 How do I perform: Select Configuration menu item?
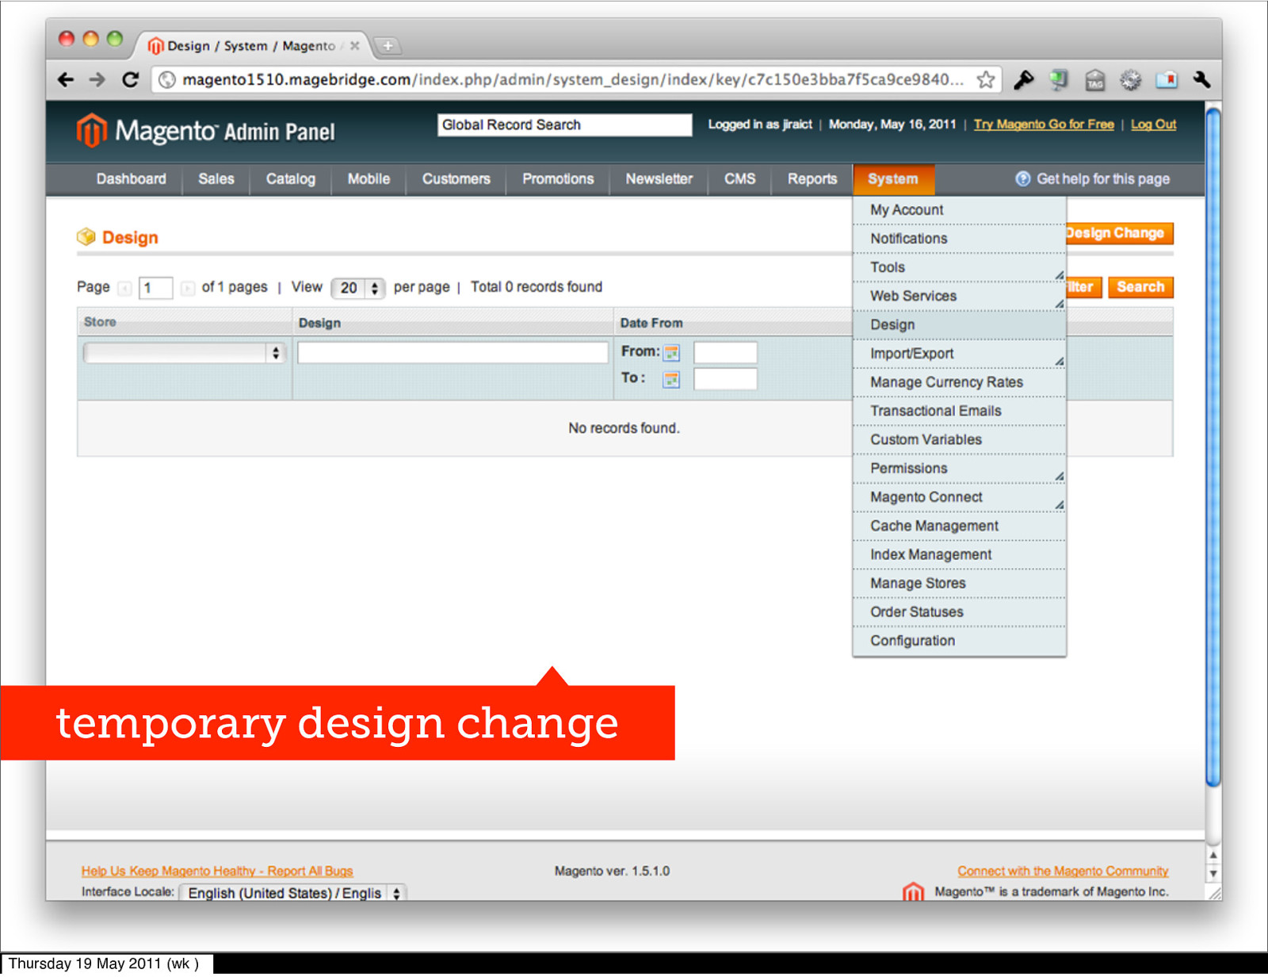click(x=959, y=641)
